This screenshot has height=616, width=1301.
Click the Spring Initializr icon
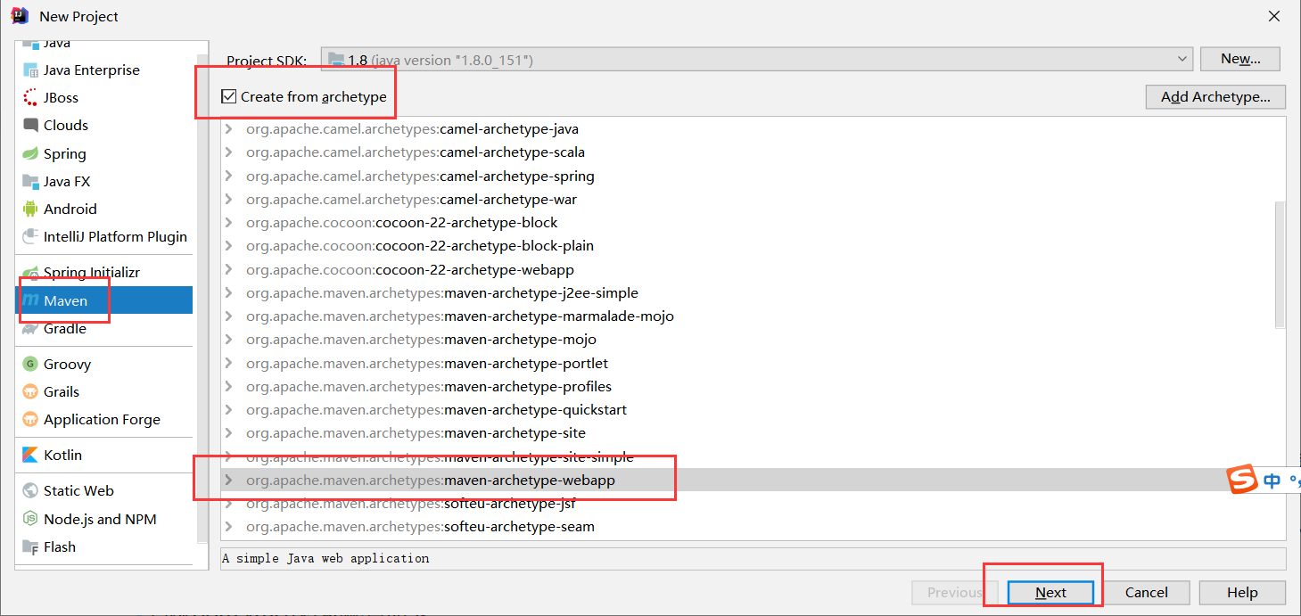point(31,273)
